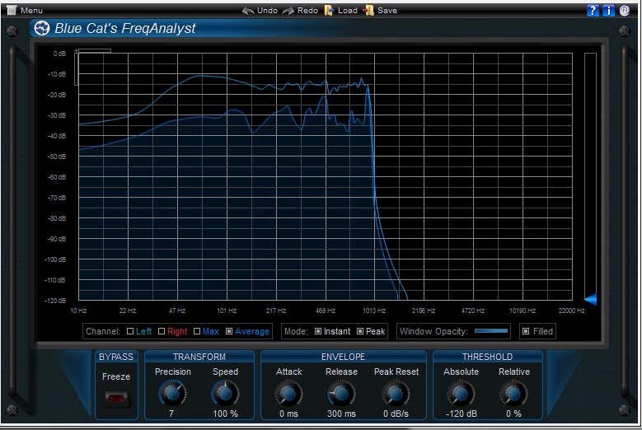Toggle the Filled checkbox
642x430 pixels.
pyautogui.click(x=526, y=331)
